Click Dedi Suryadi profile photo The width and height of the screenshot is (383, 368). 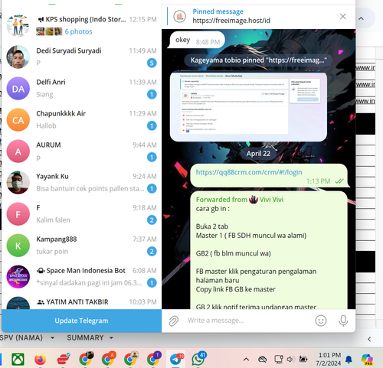[18, 57]
